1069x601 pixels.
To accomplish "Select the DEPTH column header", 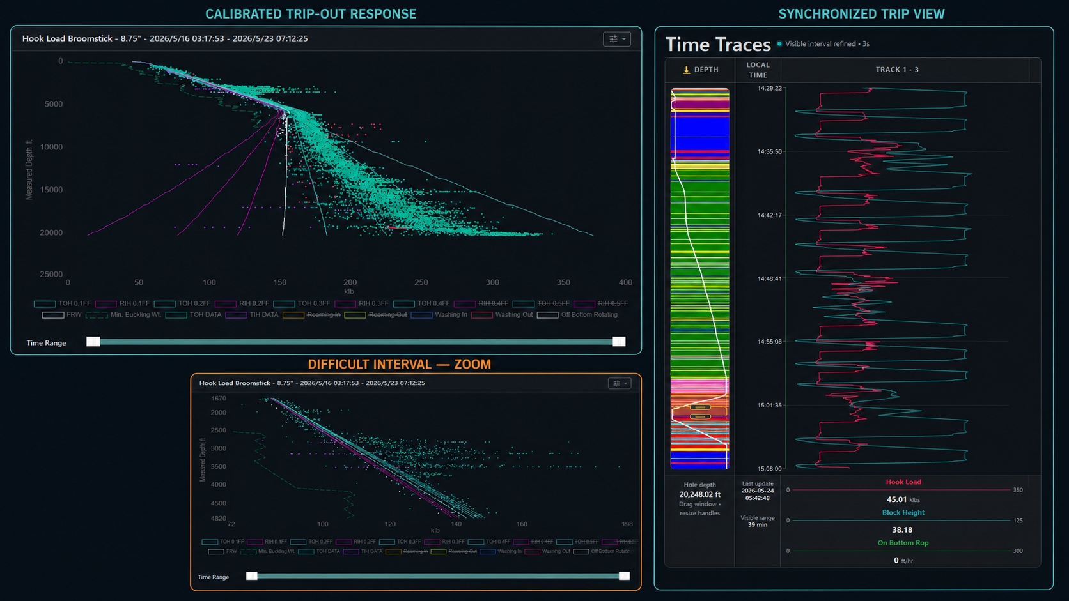I will click(x=700, y=70).
